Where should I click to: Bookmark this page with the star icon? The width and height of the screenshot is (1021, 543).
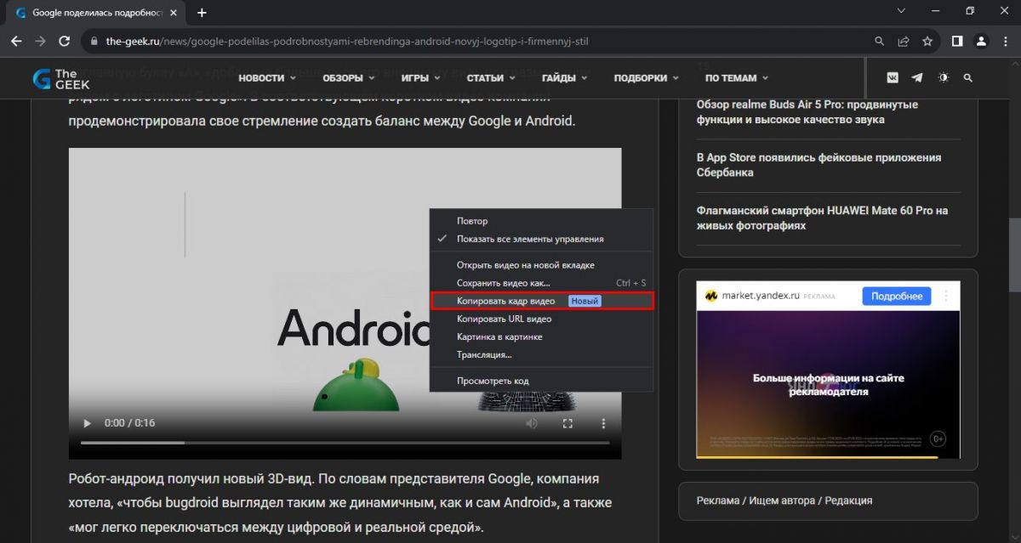point(927,41)
